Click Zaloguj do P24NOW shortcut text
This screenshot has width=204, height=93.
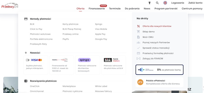pos(153,59)
